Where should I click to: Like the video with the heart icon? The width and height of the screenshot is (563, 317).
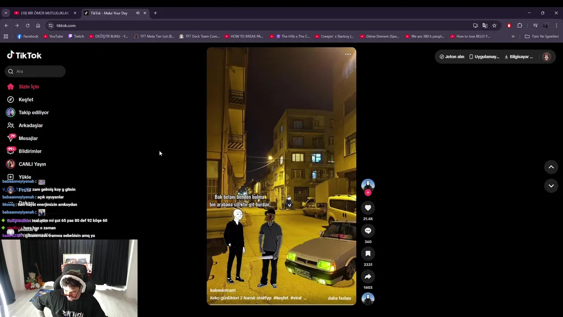368,208
